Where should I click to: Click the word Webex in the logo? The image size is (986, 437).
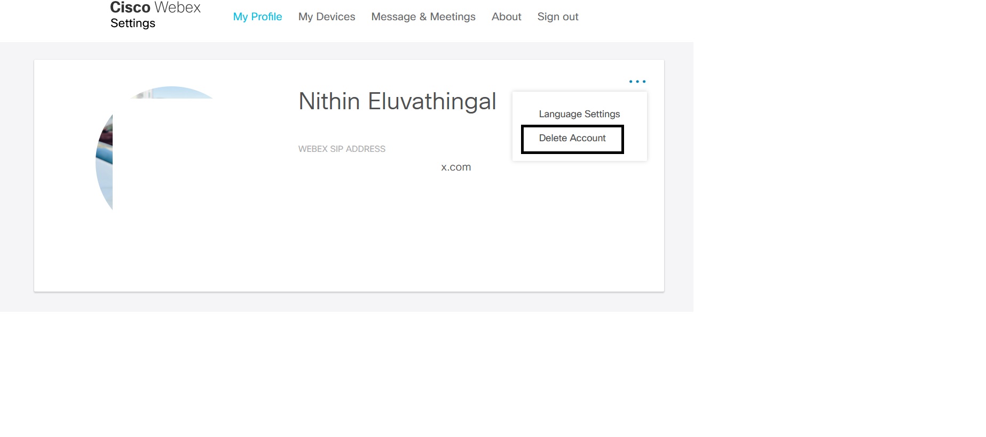pyautogui.click(x=177, y=7)
